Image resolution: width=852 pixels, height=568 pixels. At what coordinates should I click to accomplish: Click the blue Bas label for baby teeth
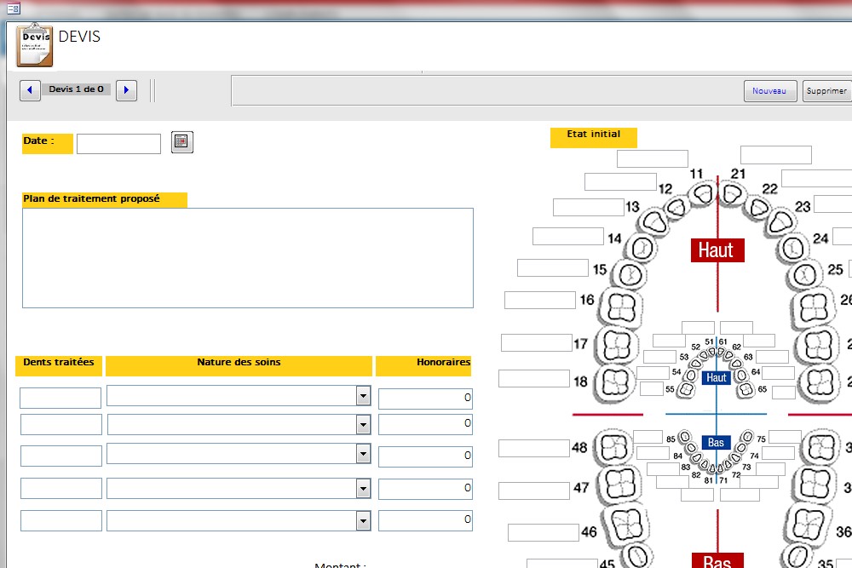coord(716,443)
